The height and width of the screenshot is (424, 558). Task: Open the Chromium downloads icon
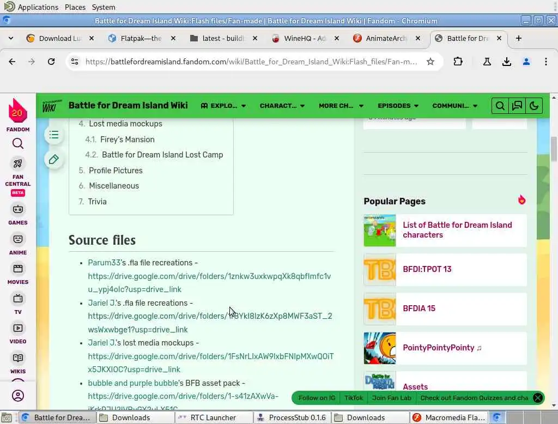507,62
